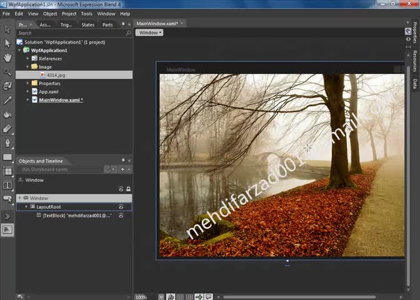
Task: Switch to the Assets tab
Action: (45, 25)
